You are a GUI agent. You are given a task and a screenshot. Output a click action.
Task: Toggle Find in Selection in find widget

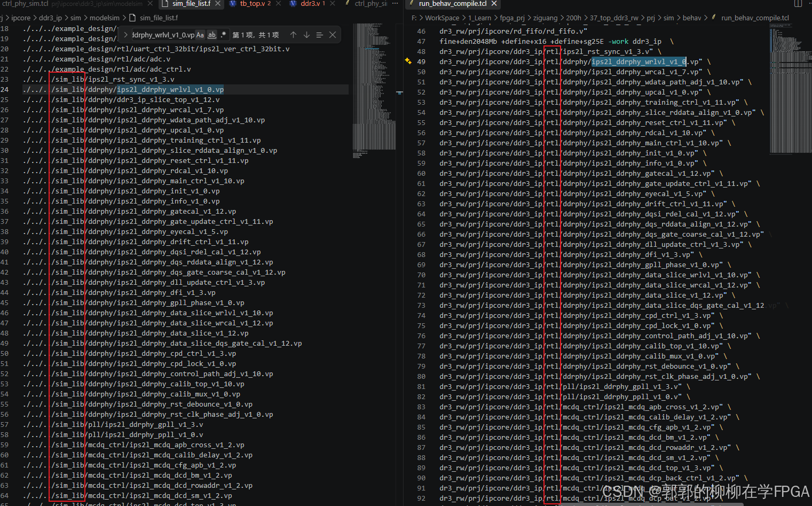point(319,35)
